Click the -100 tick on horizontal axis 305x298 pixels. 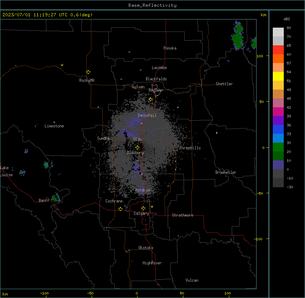pyautogui.click(x=44, y=293)
